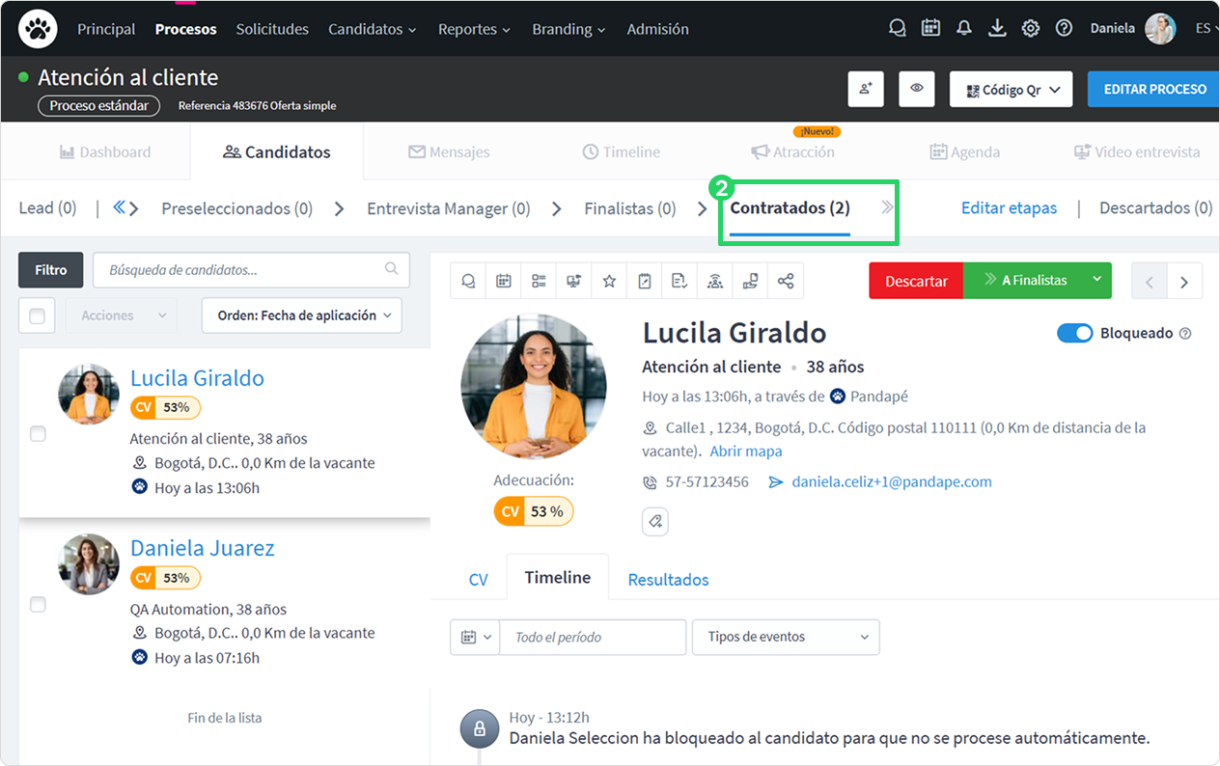Image resolution: width=1220 pixels, height=766 pixels.
Task: Check the box next to Daniela Juarez
Action: point(38,604)
